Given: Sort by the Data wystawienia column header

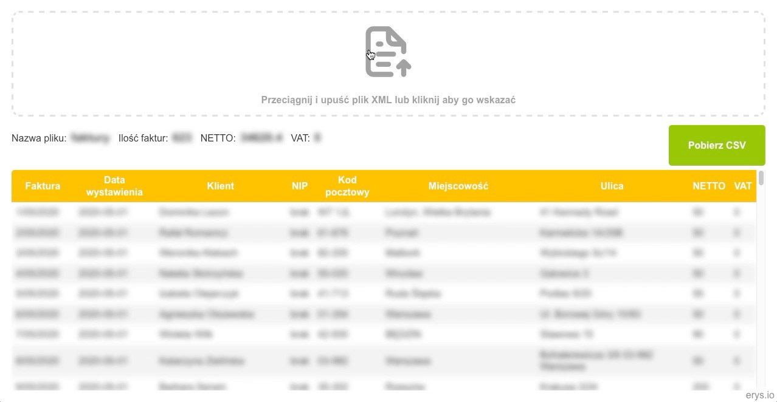Looking at the screenshot, I should pyautogui.click(x=114, y=186).
